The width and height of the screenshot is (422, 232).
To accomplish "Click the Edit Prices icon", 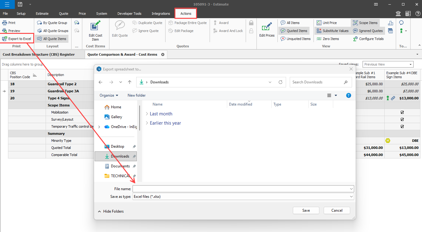I will pyautogui.click(x=267, y=30).
